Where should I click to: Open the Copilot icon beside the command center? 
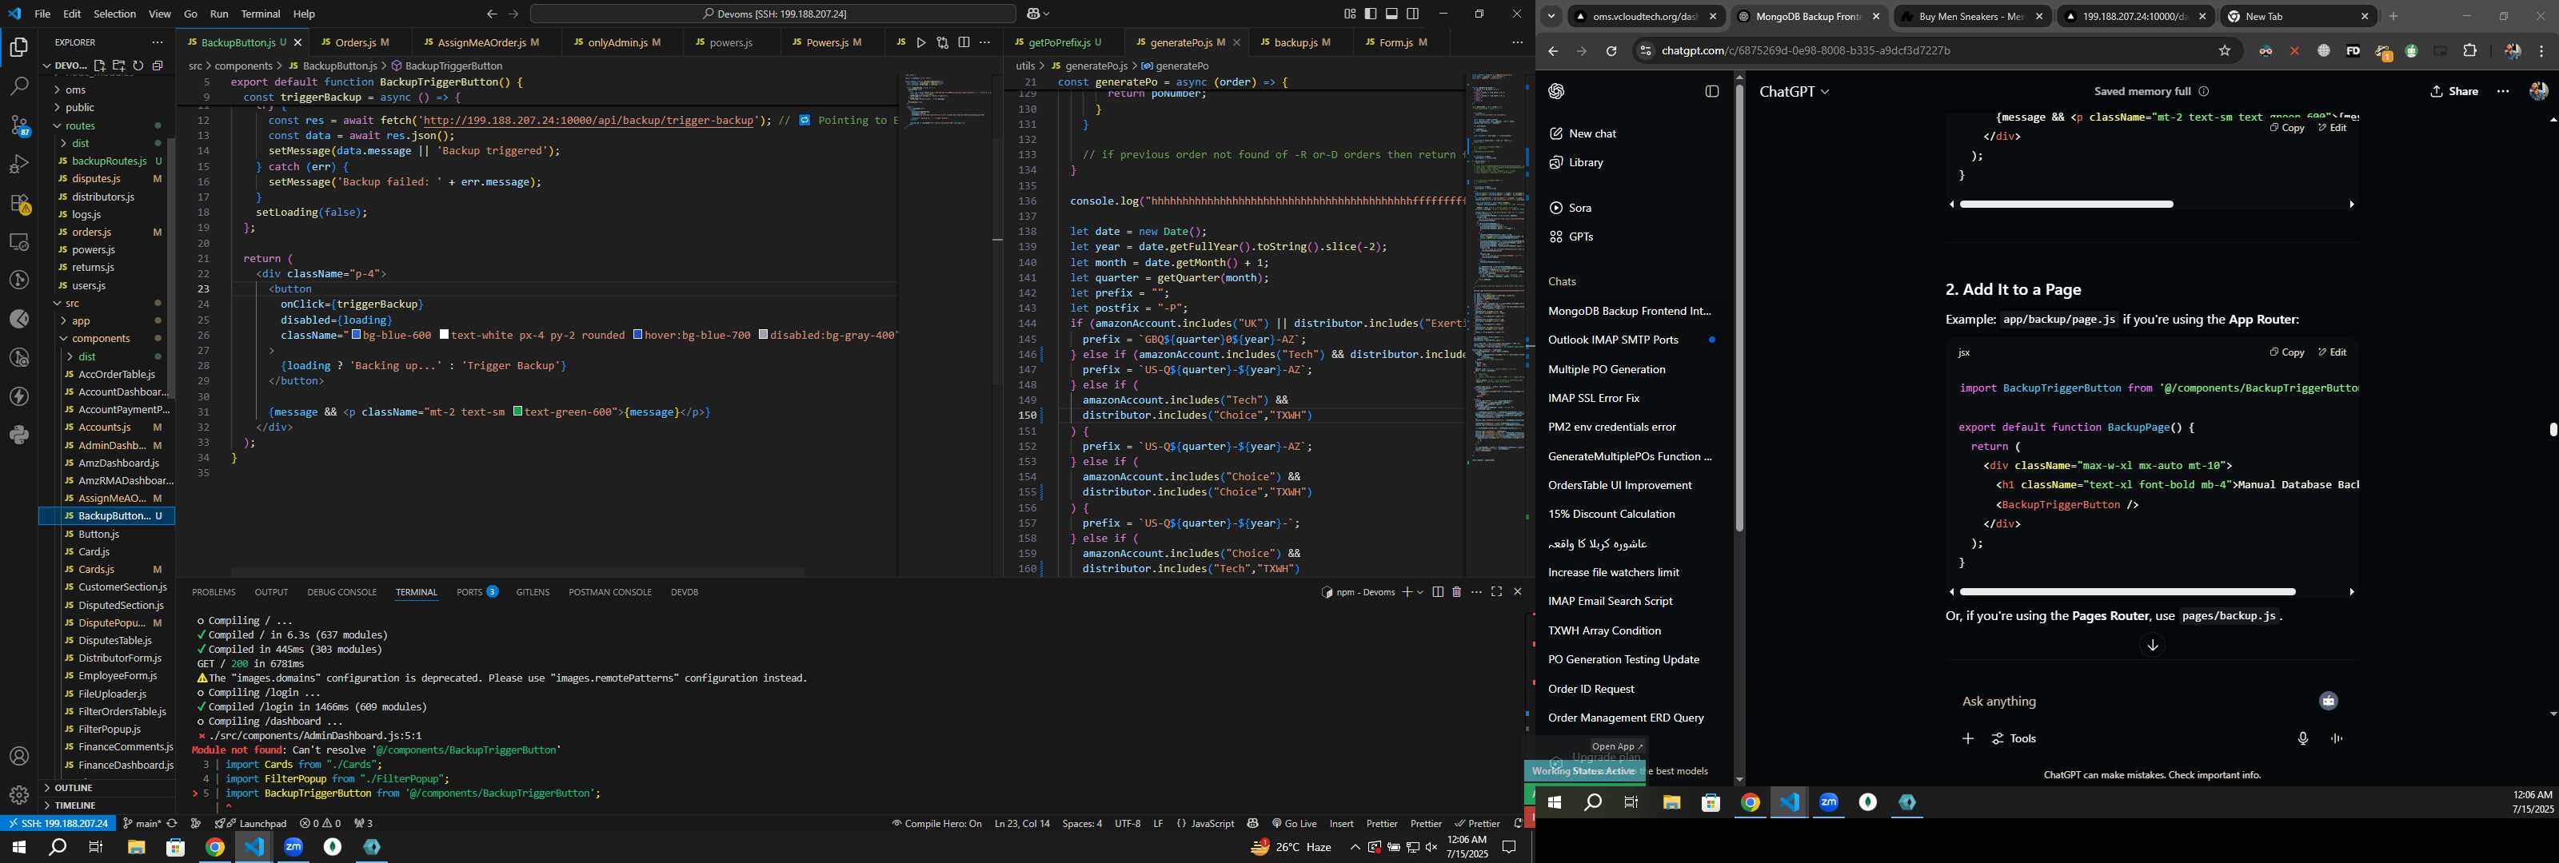click(1033, 14)
